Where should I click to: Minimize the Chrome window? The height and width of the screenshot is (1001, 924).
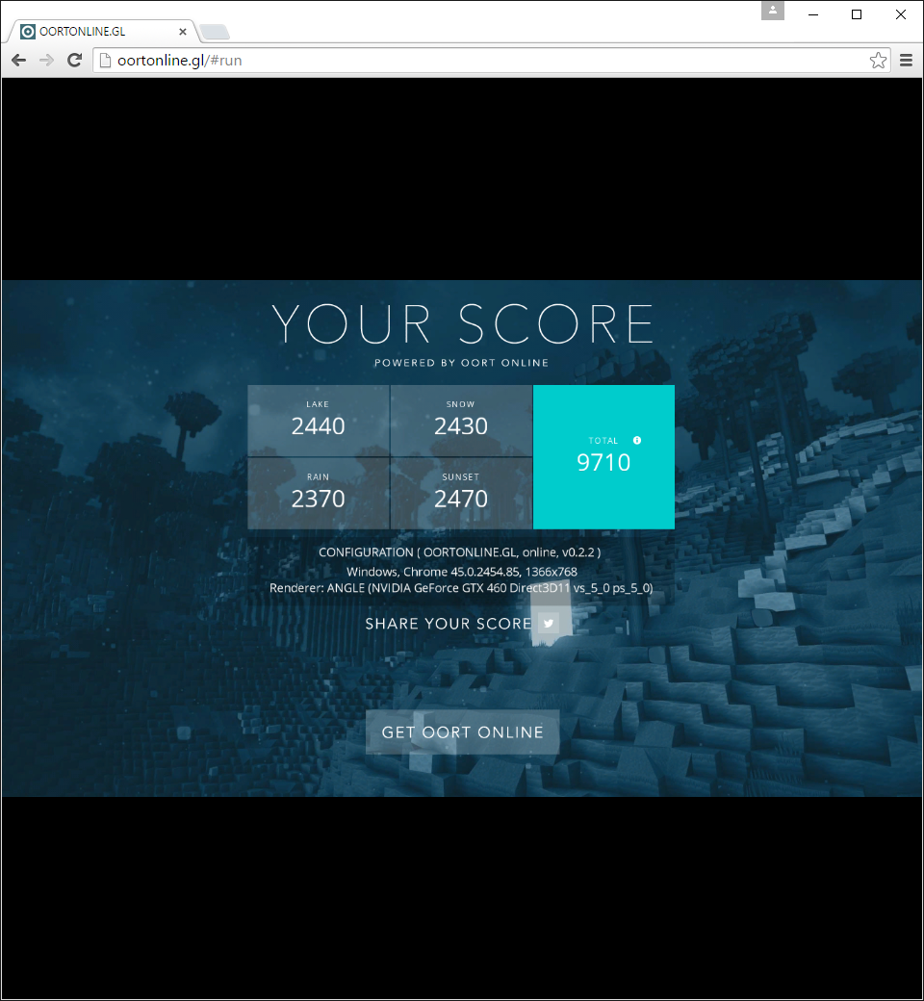(813, 14)
